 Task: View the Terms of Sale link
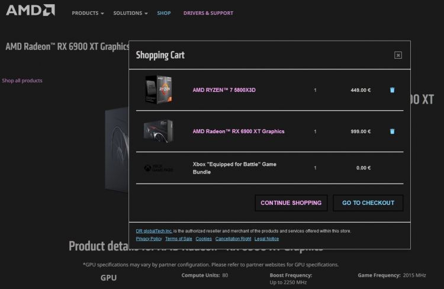(x=178, y=239)
